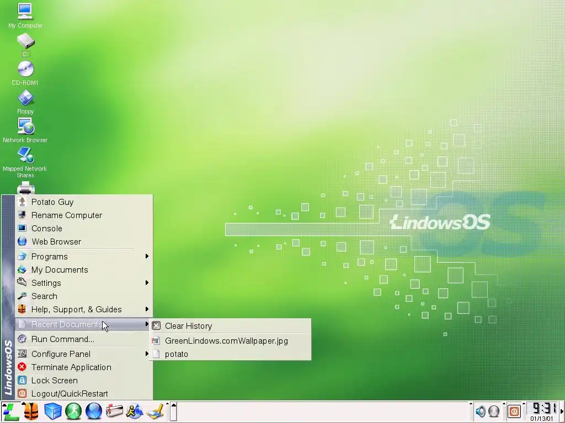Click Clear History in Recent Documents
Image resolution: width=565 pixels, height=423 pixels.
tap(231, 326)
